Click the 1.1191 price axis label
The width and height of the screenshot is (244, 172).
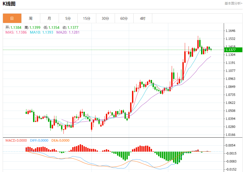(x=230, y=63)
